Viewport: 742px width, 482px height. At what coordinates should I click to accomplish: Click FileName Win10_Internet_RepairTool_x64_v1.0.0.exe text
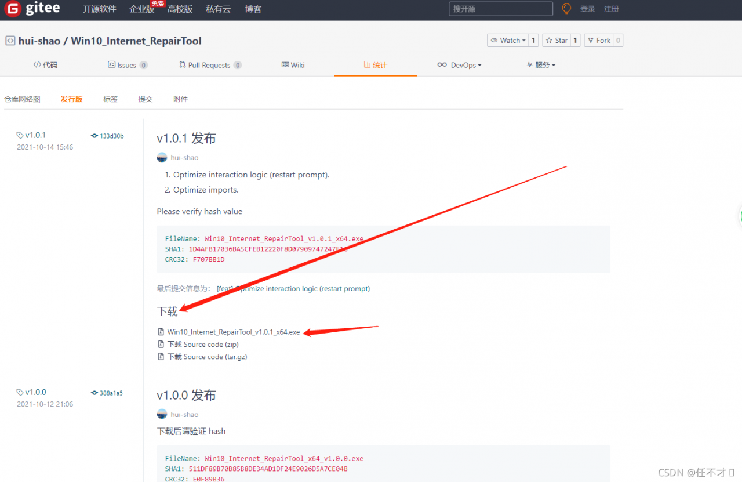point(284,459)
